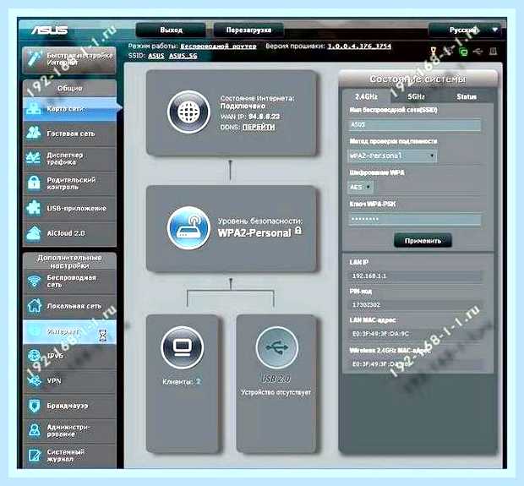Screen dimensions: 524x486
Task: Expand the AES WPA encryption dropdown
Action: point(360,187)
